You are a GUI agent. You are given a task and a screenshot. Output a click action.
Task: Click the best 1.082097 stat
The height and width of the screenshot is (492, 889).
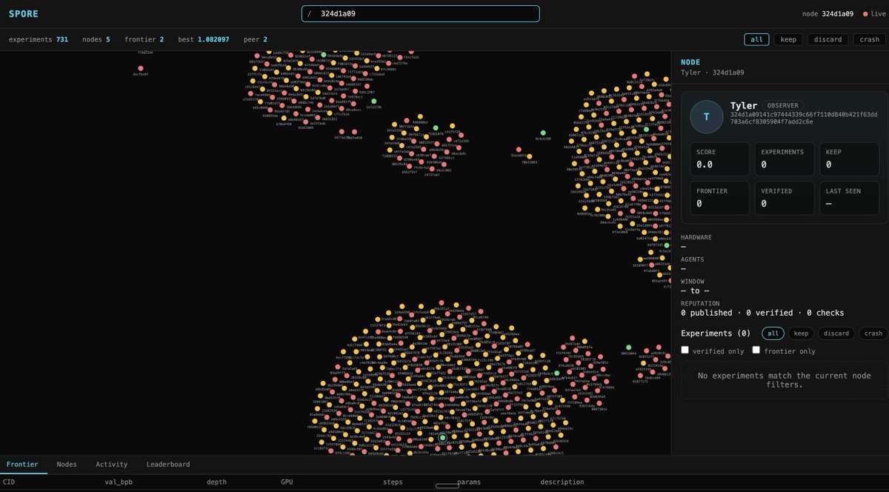tap(203, 39)
